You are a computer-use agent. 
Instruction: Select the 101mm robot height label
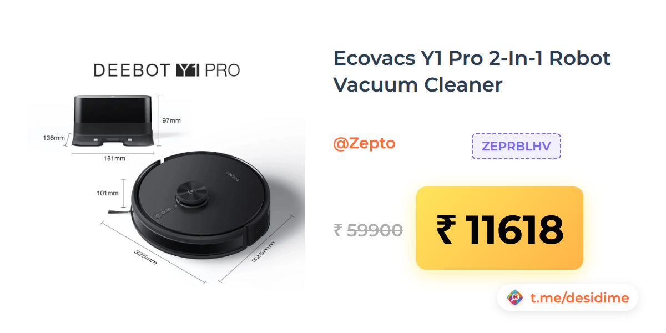[x=108, y=193]
